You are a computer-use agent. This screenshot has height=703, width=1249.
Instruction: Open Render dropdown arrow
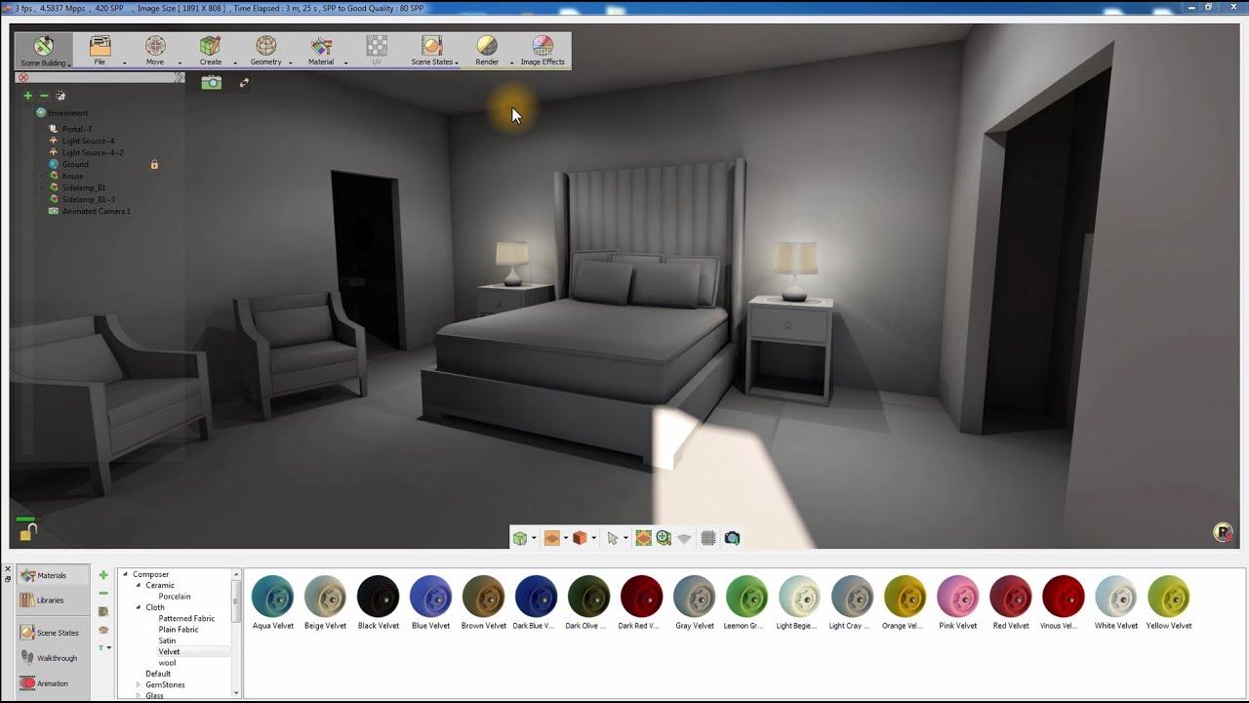511,63
